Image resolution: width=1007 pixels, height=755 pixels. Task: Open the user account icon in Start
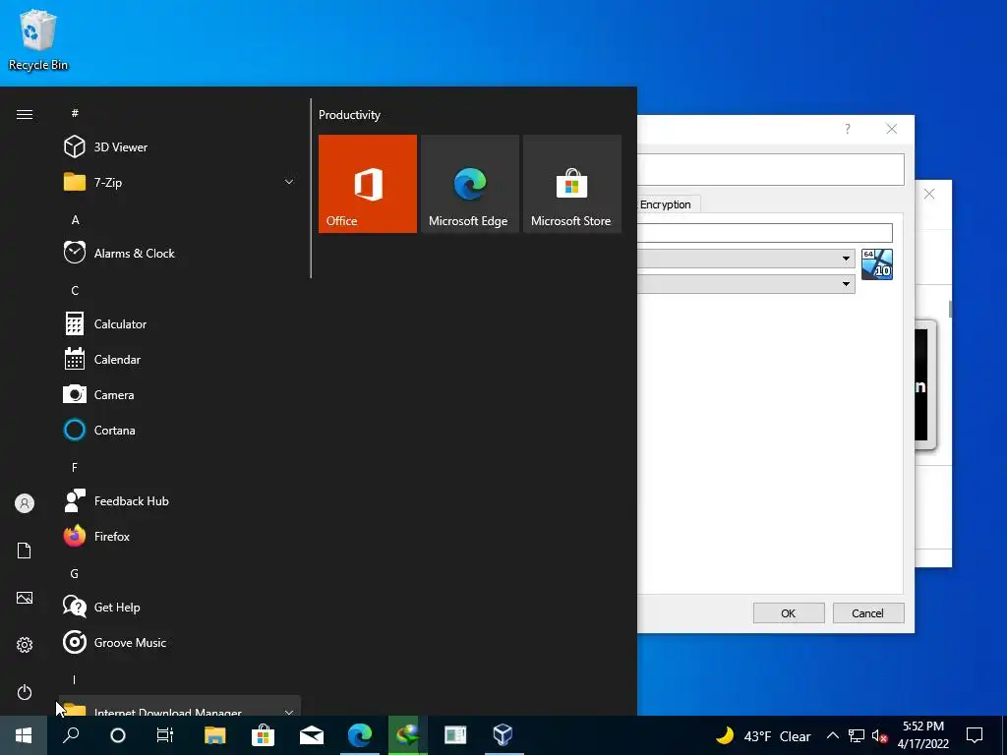[25, 503]
